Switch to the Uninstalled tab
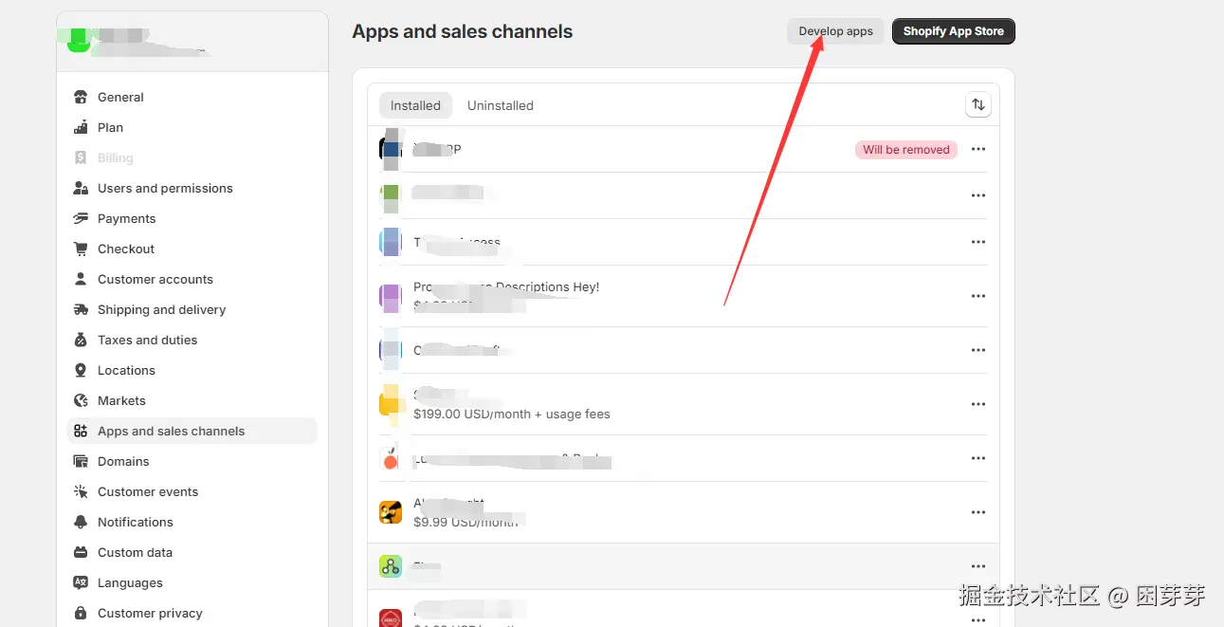 coord(501,105)
